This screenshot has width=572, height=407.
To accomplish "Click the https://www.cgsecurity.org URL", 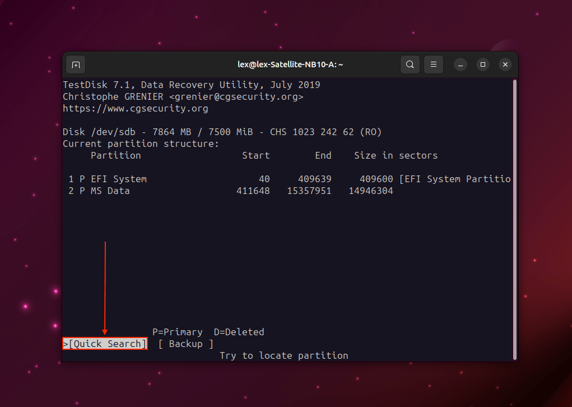I will click(x=136, y=108).
